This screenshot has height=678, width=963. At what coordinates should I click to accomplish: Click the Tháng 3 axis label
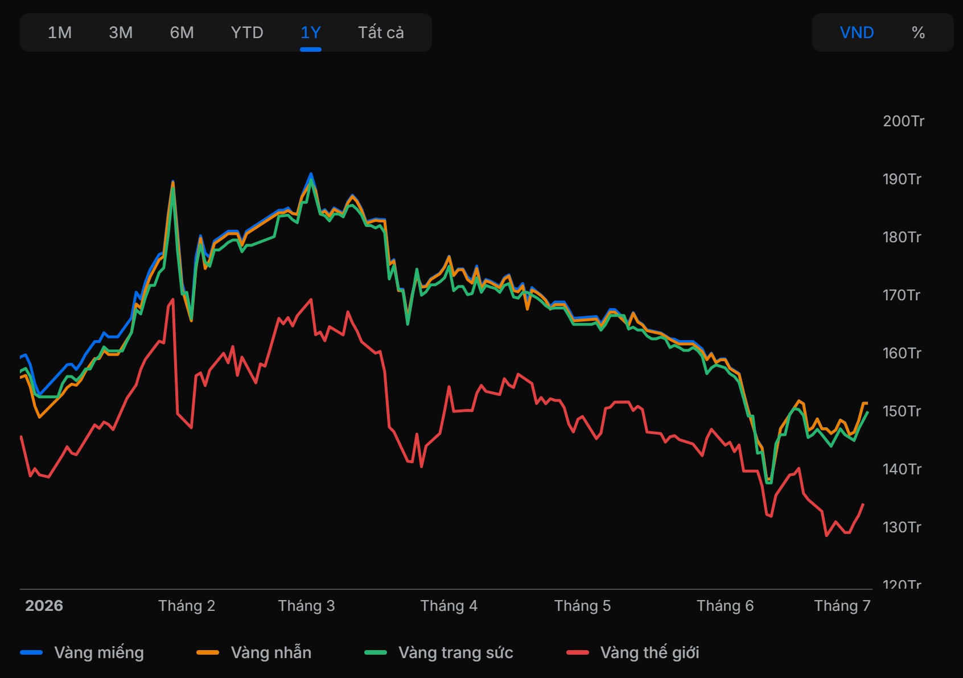[306, 606]
